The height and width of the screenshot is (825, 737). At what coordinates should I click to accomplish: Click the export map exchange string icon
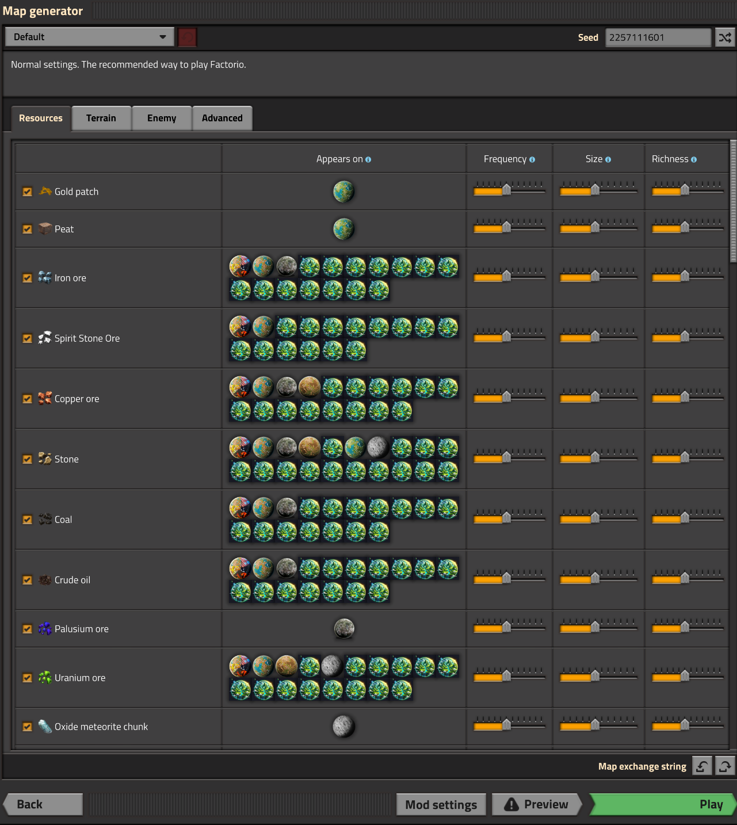(725, 766)
